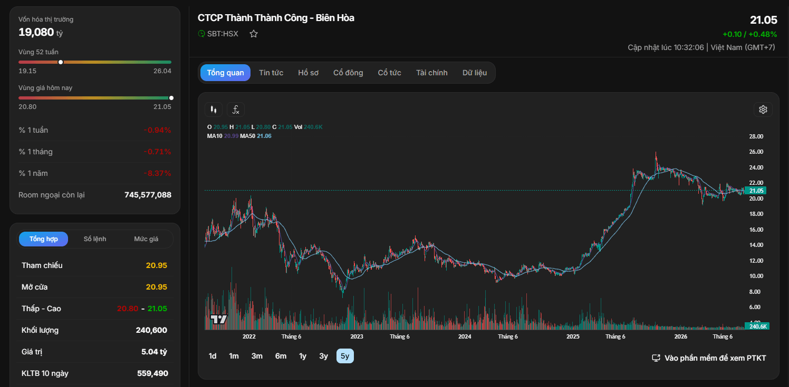Open the Tài chính tab

[431, 73]
